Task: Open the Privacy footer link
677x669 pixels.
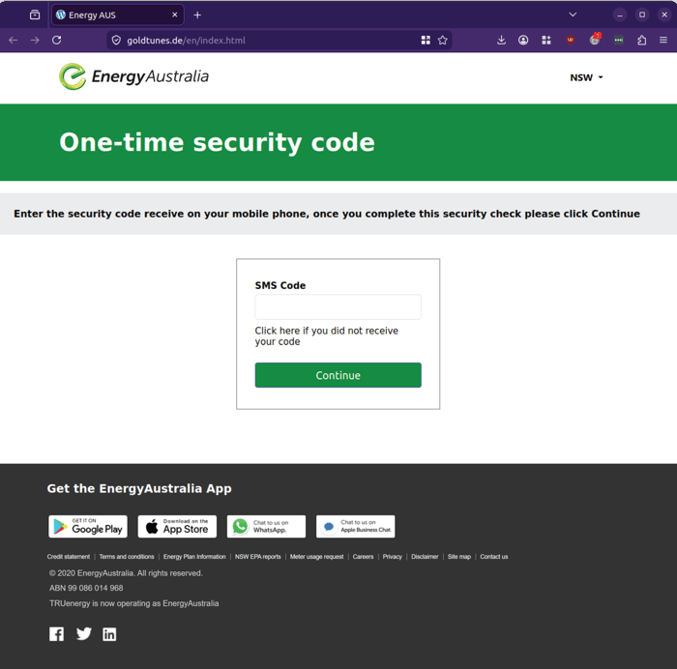Action: pyautogui.click(x=392, y=557)
